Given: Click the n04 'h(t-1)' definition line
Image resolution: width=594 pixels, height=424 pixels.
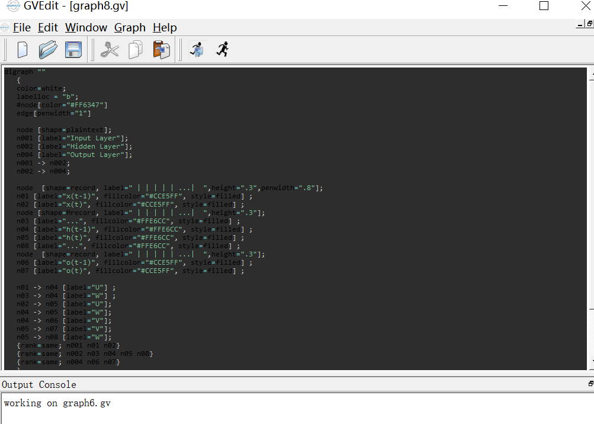Looking at the screenshot, I should coord(134,230).
